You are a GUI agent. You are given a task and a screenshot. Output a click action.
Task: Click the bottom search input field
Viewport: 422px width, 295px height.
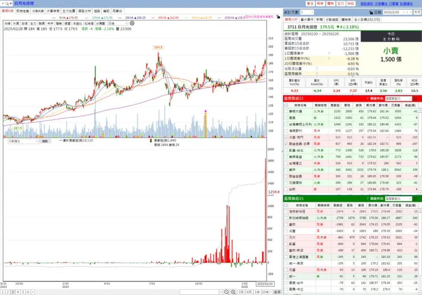(200, 292)
